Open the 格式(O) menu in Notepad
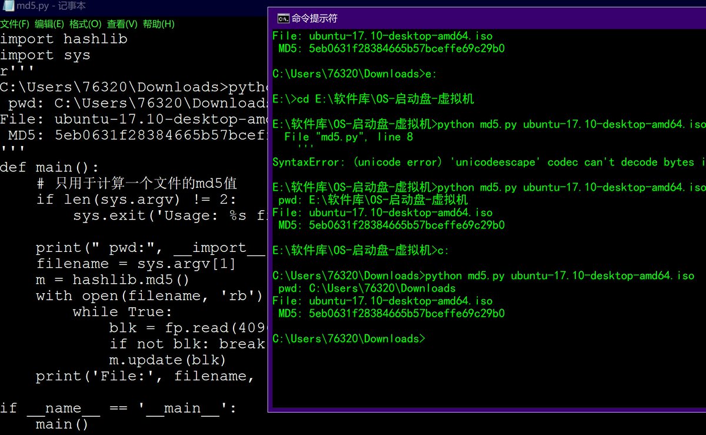Viewport: 706px width, 435px height. 85,24
